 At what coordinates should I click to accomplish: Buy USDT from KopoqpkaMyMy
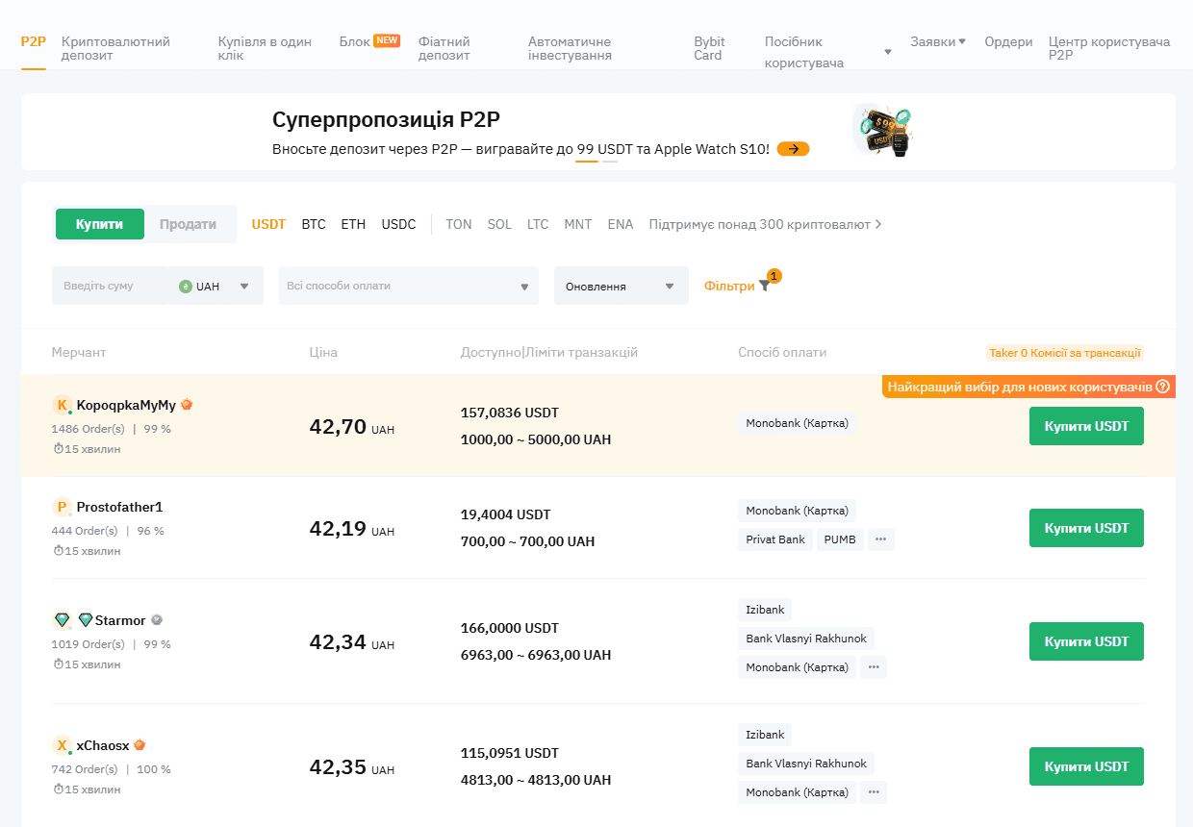(1086, 426)
